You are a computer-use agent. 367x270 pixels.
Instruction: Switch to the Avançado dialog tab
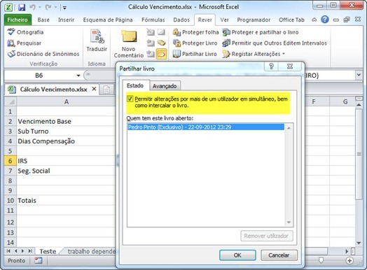click(x=165, y=86)
